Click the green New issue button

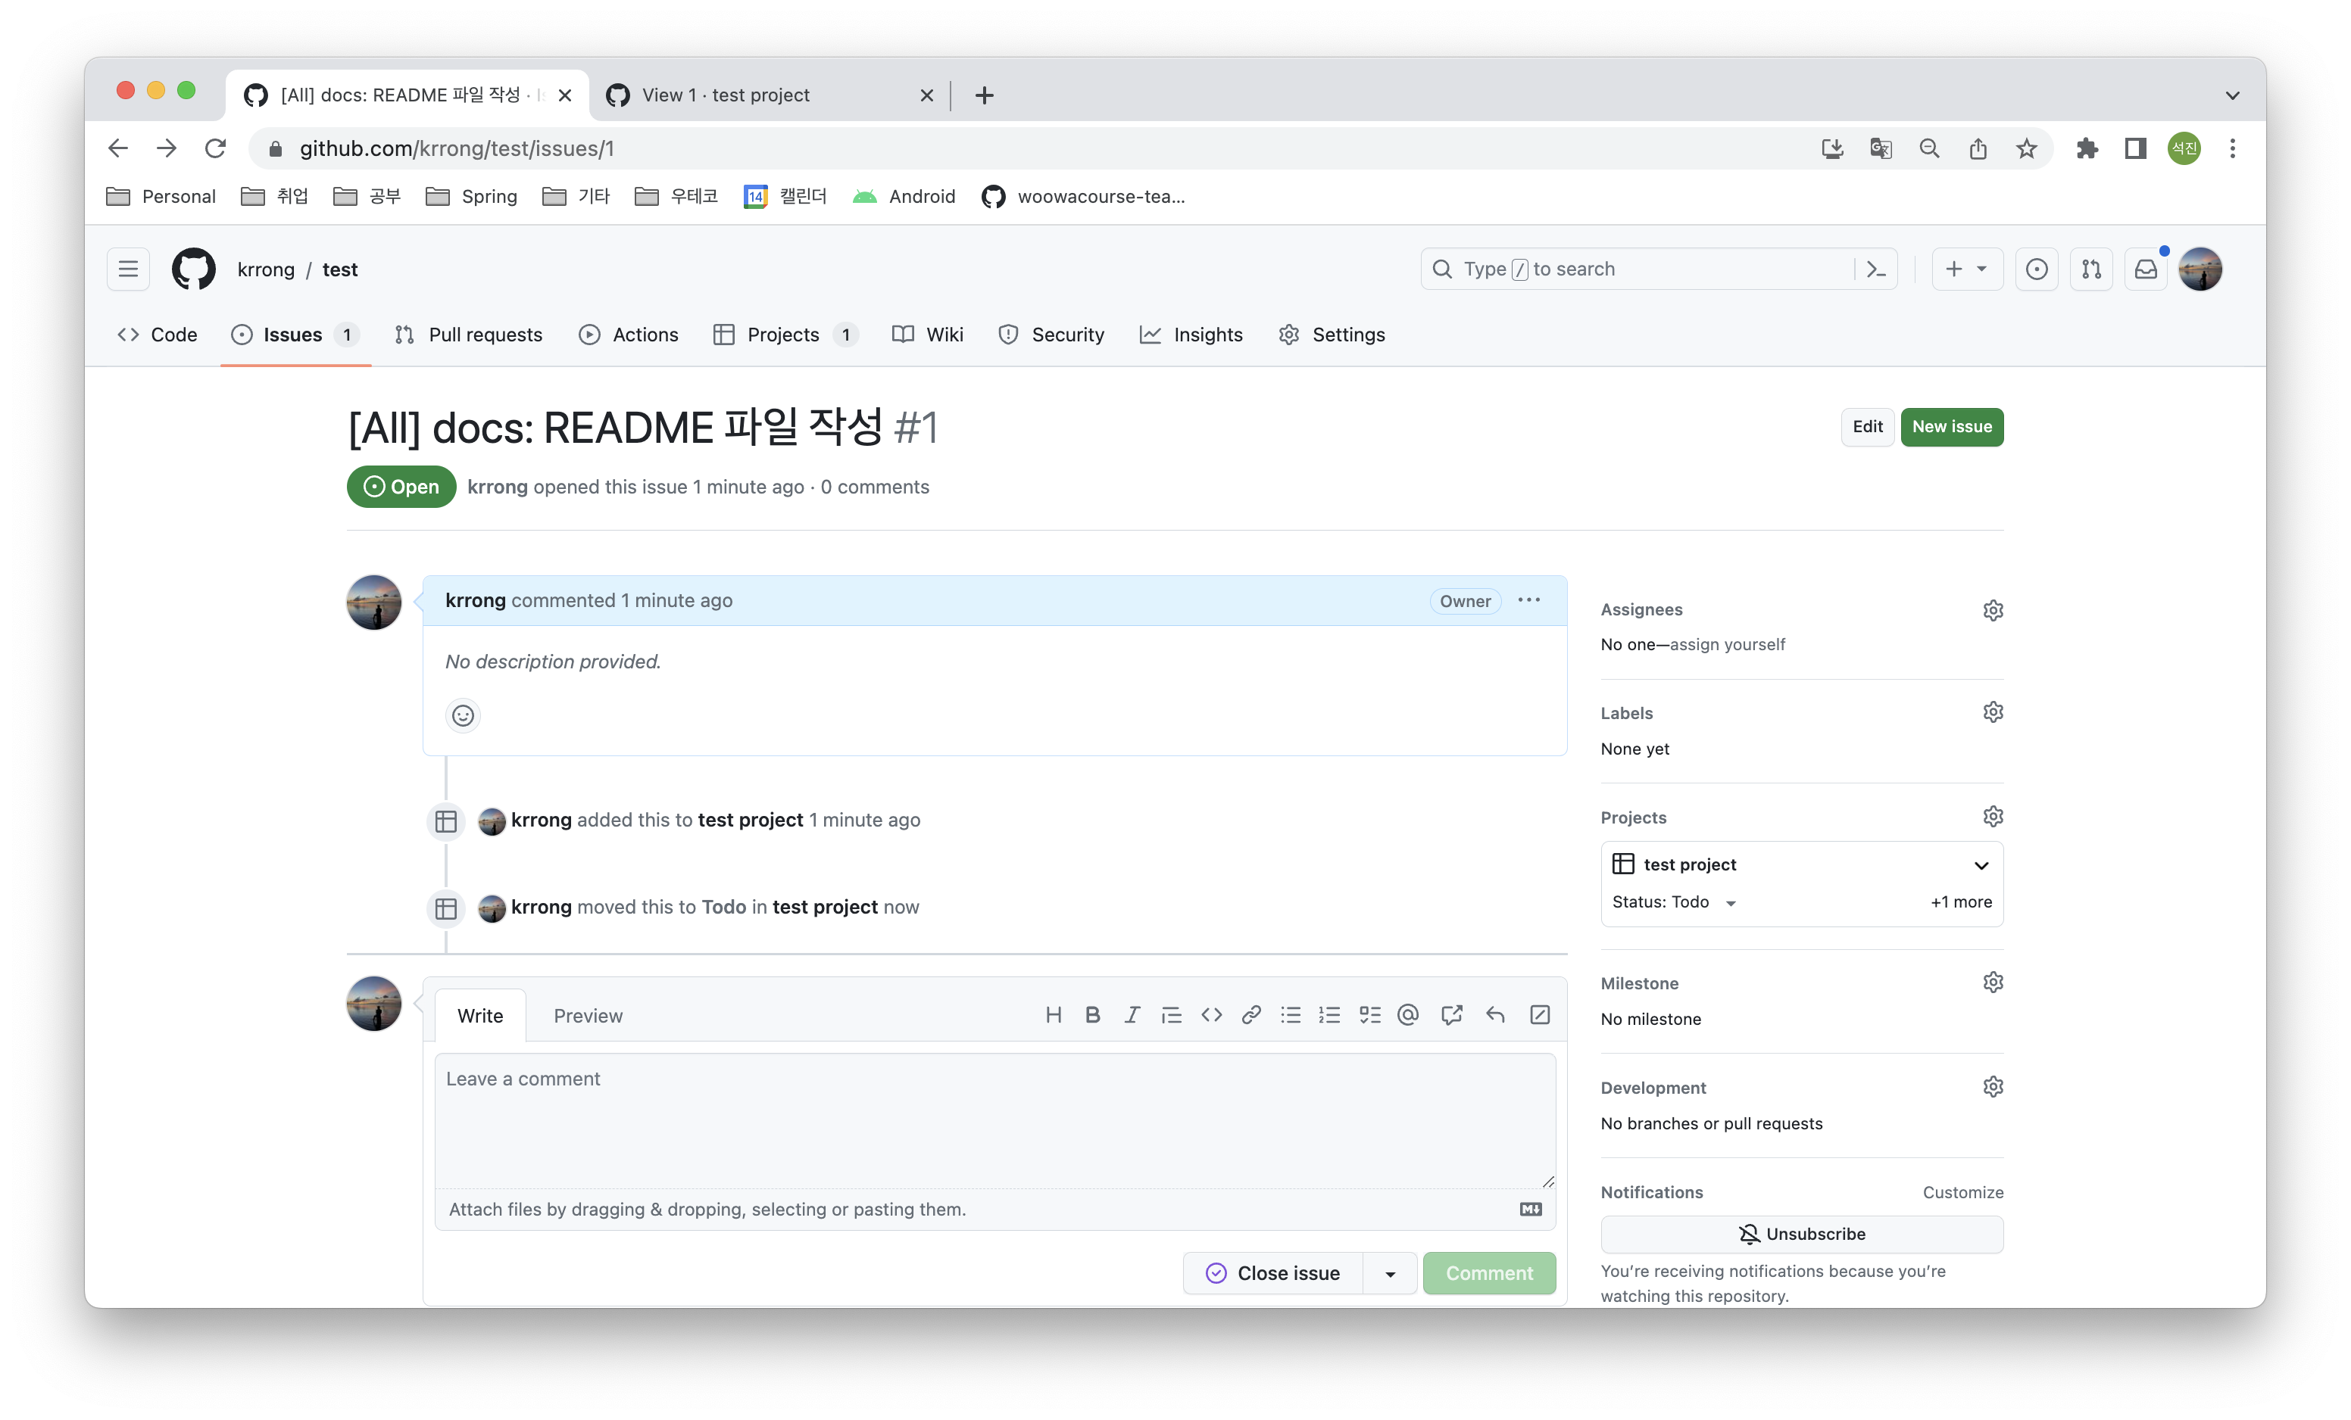click(1951, 427)
